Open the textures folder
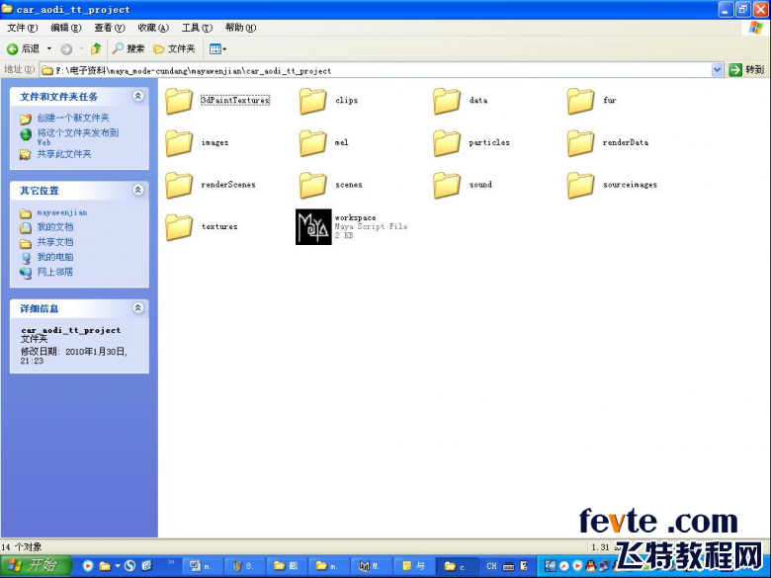Image resolution: width=771 pixels, height=578 pixels. coord(202,227)
